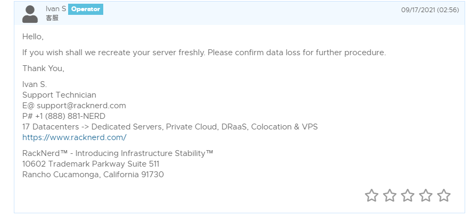Viewport: 471px width, 217px height.
Task: Click the 10602 Trademark Parkway address line
Action: 90,164
